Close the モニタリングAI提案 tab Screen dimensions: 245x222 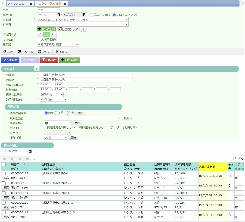pos(65,4)
